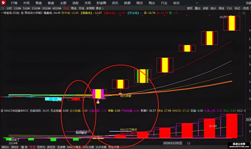
Task: Click the green-bordered yellow candlestick
Action: [142, 76]
